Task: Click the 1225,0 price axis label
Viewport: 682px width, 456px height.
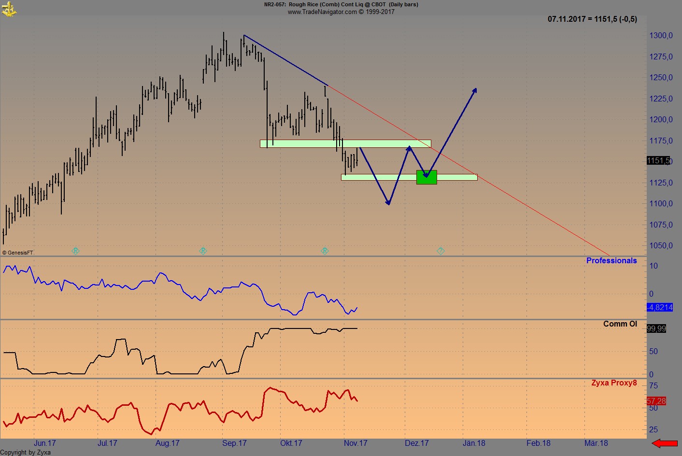Action: [x=661, y=99]
